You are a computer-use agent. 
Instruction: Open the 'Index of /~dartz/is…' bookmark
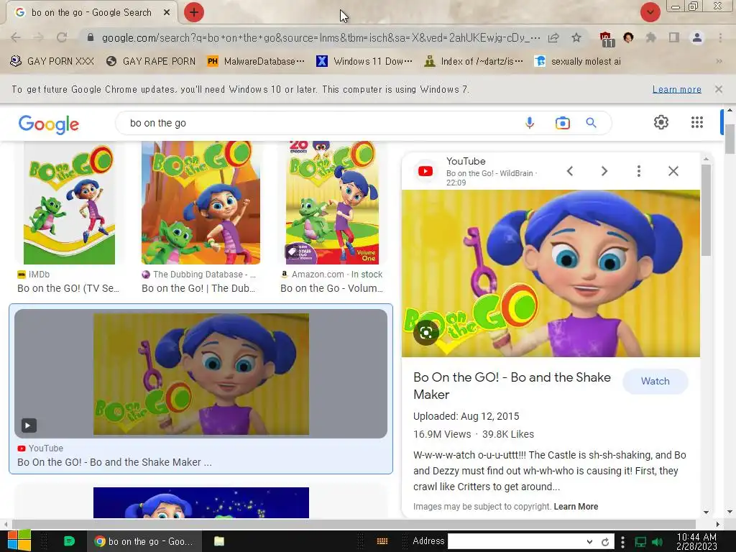474,61
